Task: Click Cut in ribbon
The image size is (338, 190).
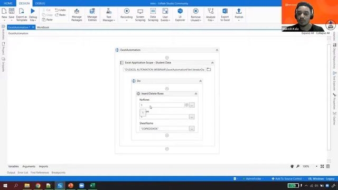Action: pyautogui.click(x=46, y=10)
